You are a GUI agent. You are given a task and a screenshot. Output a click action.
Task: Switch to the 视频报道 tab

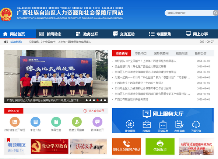(182, 53)
